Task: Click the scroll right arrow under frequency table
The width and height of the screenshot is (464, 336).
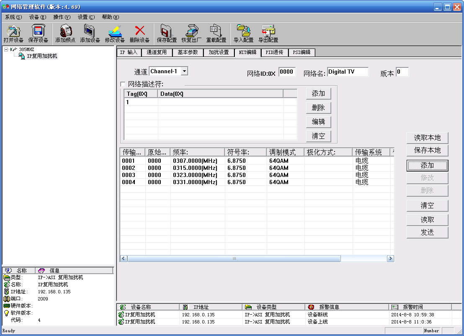Action: click(390, 259)
